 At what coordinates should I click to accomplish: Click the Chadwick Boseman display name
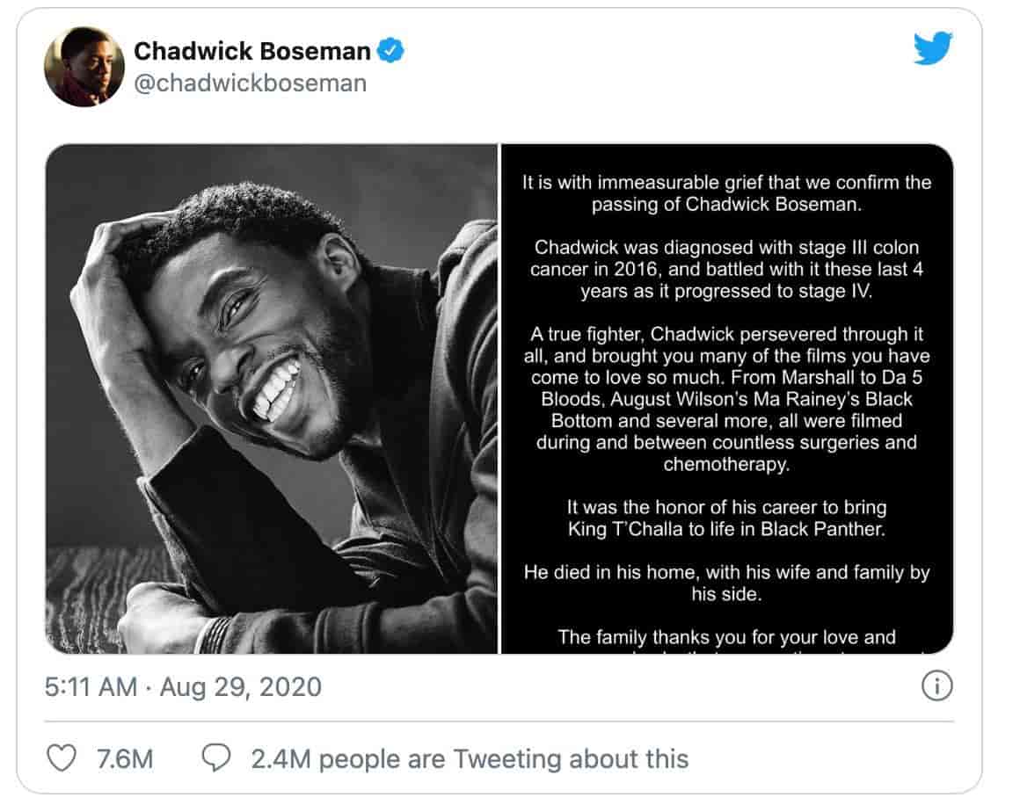[251, 52]
